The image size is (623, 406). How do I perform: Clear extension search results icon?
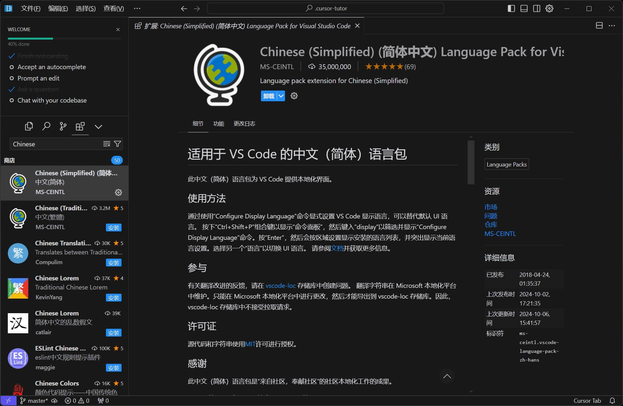pyautogui.click(x=107, y=144)
